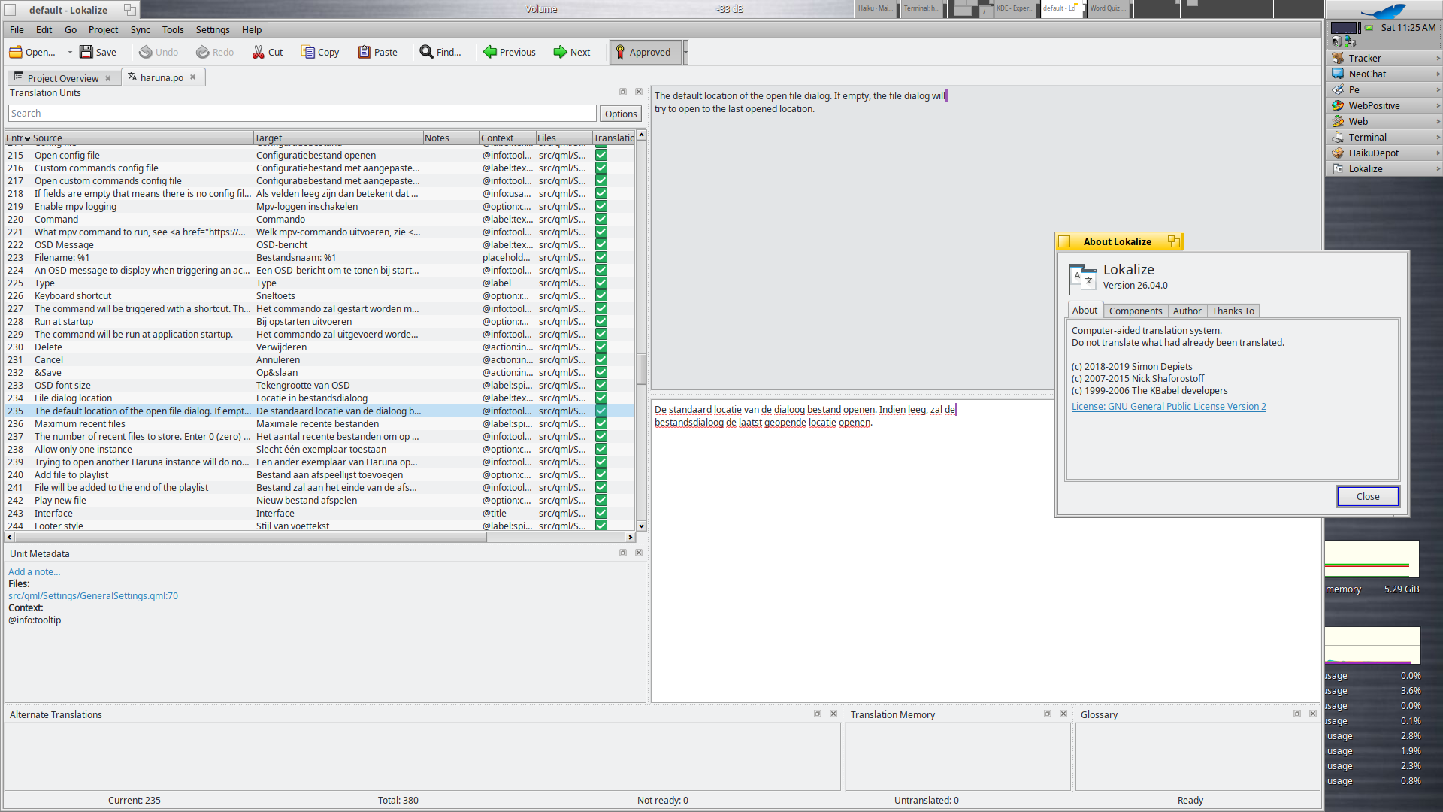1443x812 pixels.
Task: Open the recent files dropdown beside Open
Action: (70, 53)
